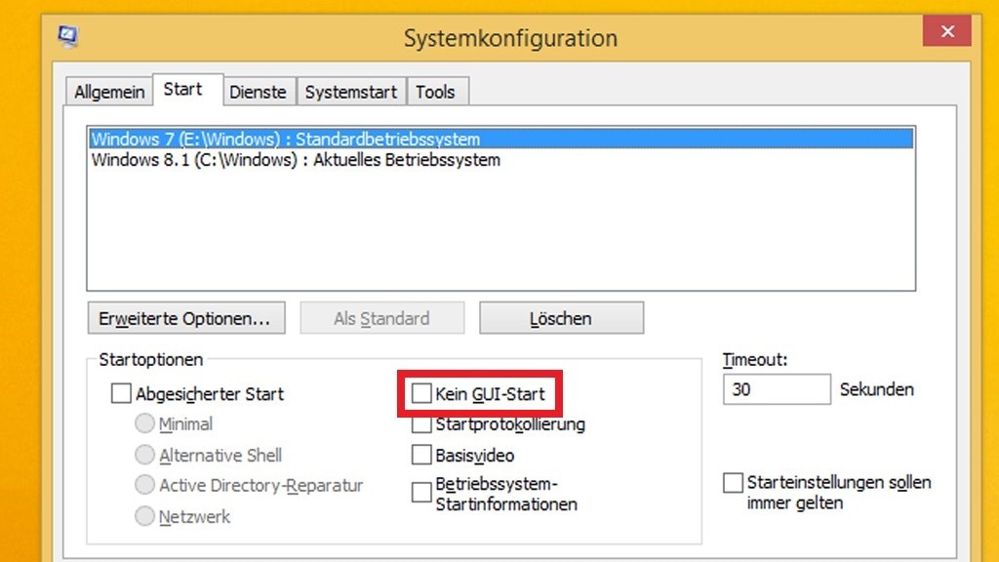
Task: Open Erweiterte Optionen dialog
Action: pos(186,318)
